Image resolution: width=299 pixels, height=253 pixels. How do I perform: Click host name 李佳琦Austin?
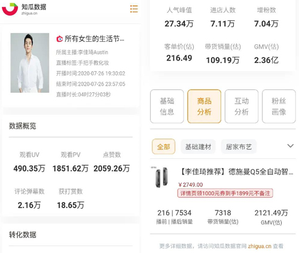click(x=93, y=52)
